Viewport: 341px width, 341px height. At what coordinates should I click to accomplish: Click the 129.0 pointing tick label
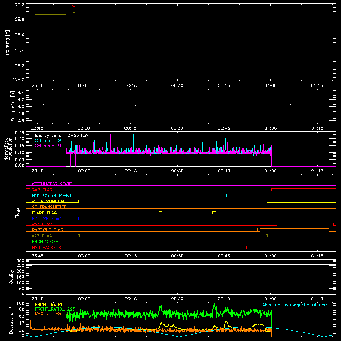18,5
